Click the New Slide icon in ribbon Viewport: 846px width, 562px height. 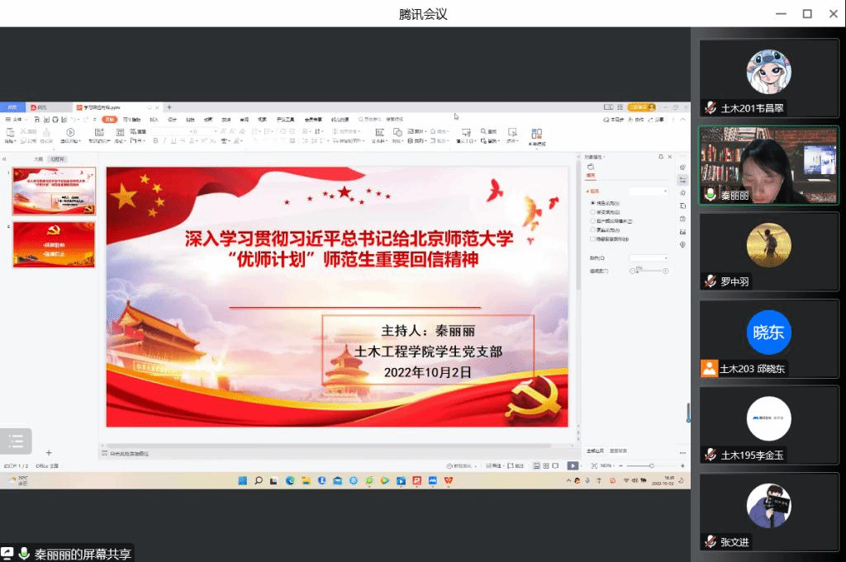(x=97, y=132)
